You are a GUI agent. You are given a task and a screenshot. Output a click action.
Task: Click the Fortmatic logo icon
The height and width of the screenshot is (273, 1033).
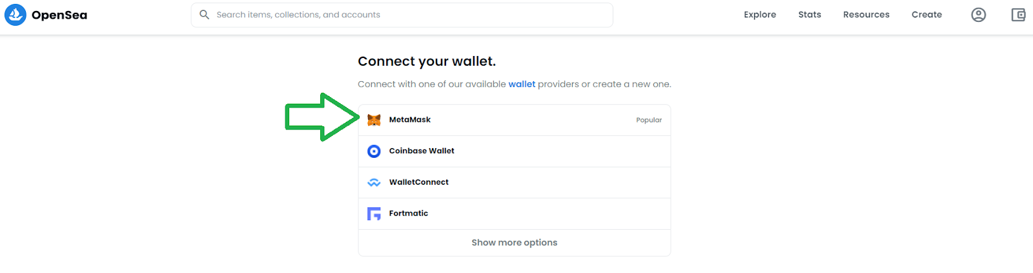click(x=374, y=214)
